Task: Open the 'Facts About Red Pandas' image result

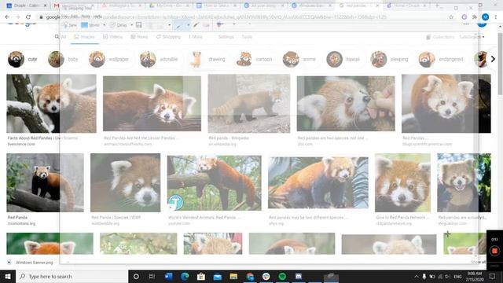Action: [x=51, y=103]
